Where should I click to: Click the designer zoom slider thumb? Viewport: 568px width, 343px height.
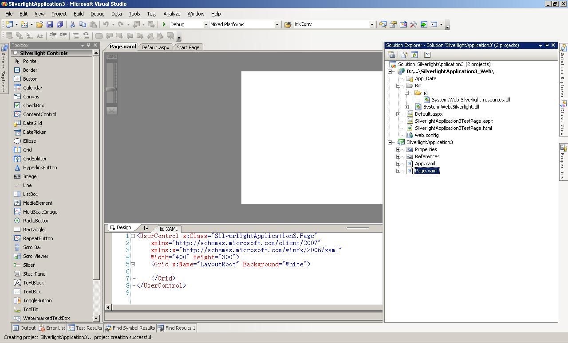click(111, 89)
